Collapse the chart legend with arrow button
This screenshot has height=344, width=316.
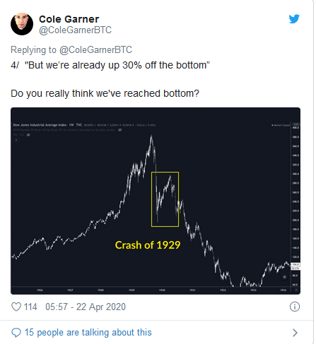click(16, 140)
